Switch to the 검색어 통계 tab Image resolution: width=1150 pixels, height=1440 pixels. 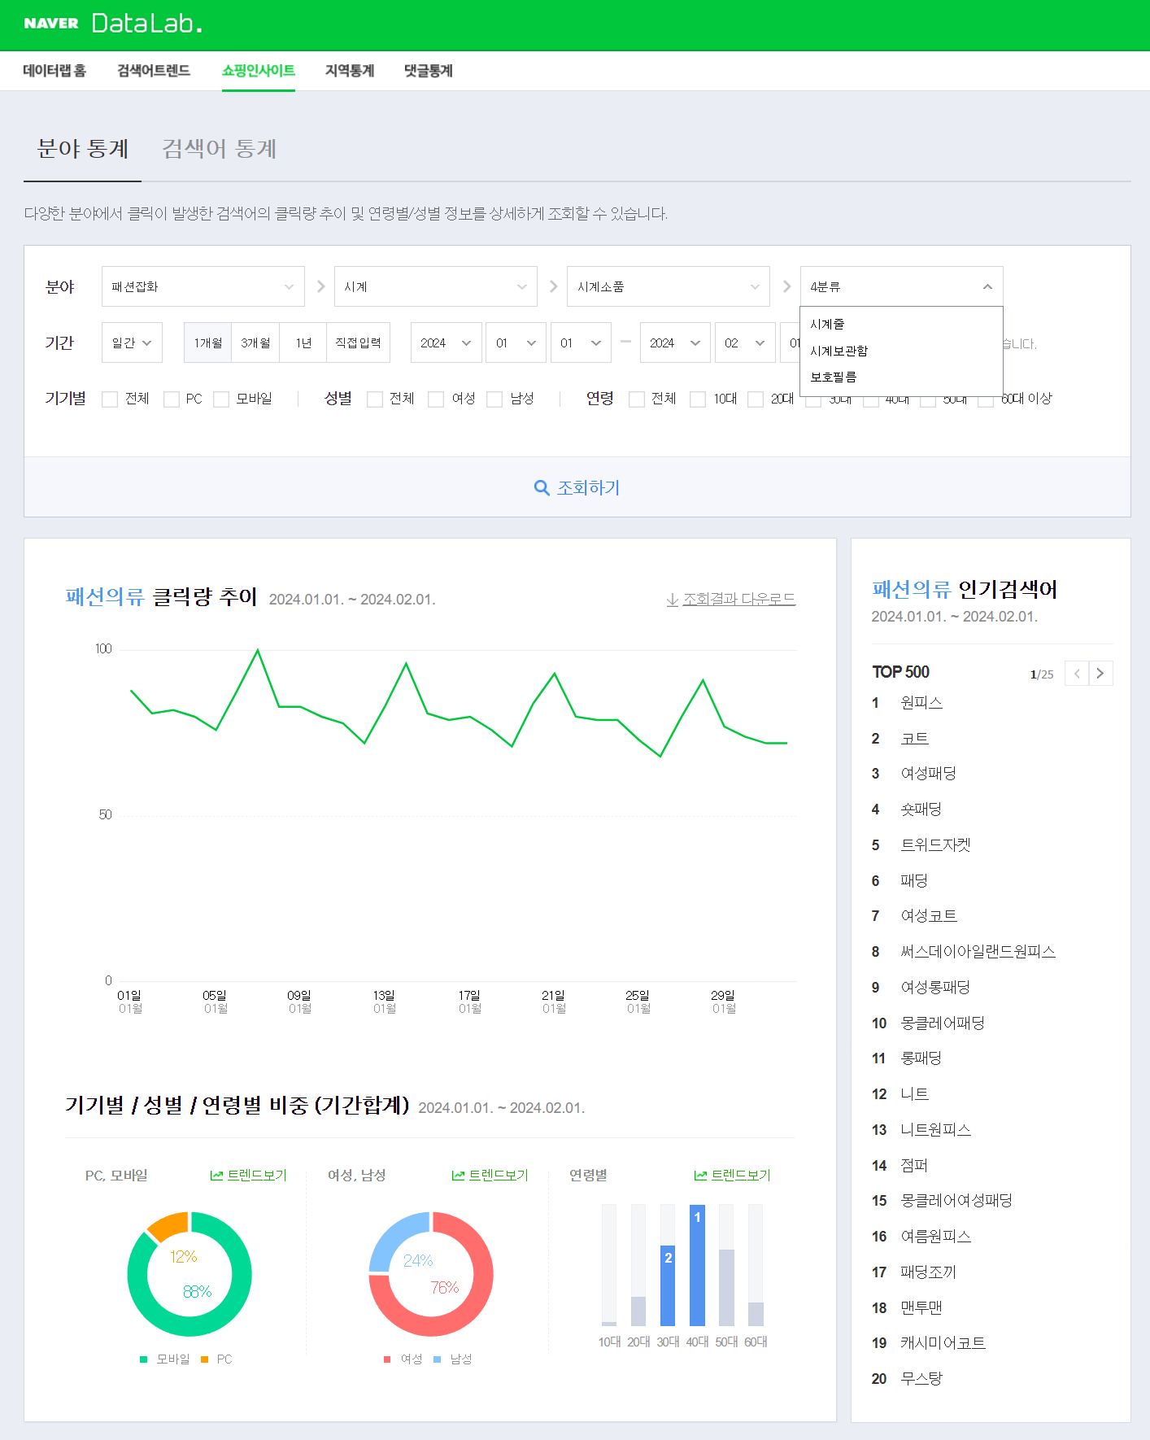[x=220, y=149]
